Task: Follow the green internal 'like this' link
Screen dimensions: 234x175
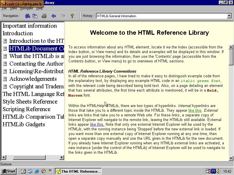Action: (x=195, y=111)
